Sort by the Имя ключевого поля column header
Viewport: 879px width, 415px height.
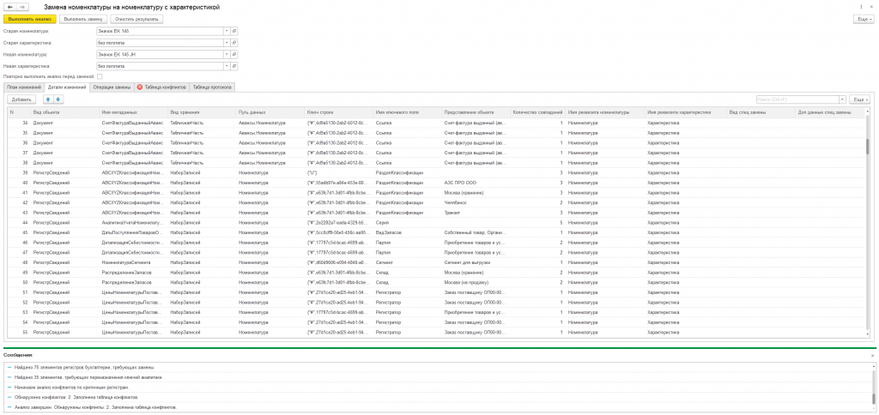(x=407, y=112)
